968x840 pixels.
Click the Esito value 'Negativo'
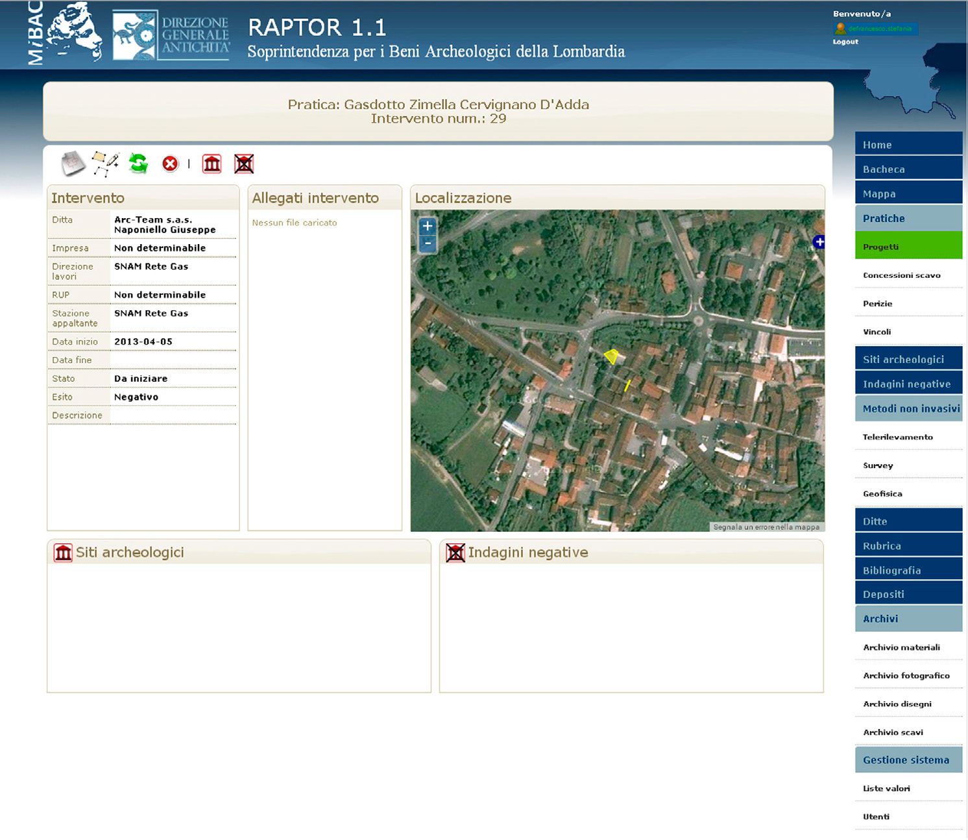click(136, 397)
